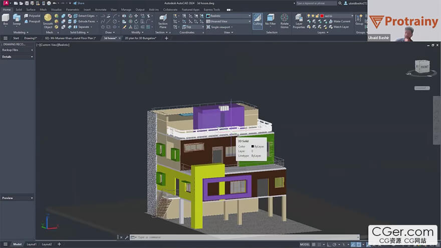Switch to the Layout1 tab
Screen dimensions: 441x248
[32, 244]
